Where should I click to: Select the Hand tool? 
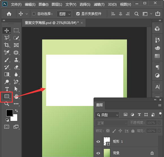pos(16,96)
